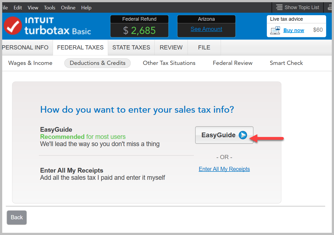
Task: Click the sales tax info question heading
Action: coord(137,110)
